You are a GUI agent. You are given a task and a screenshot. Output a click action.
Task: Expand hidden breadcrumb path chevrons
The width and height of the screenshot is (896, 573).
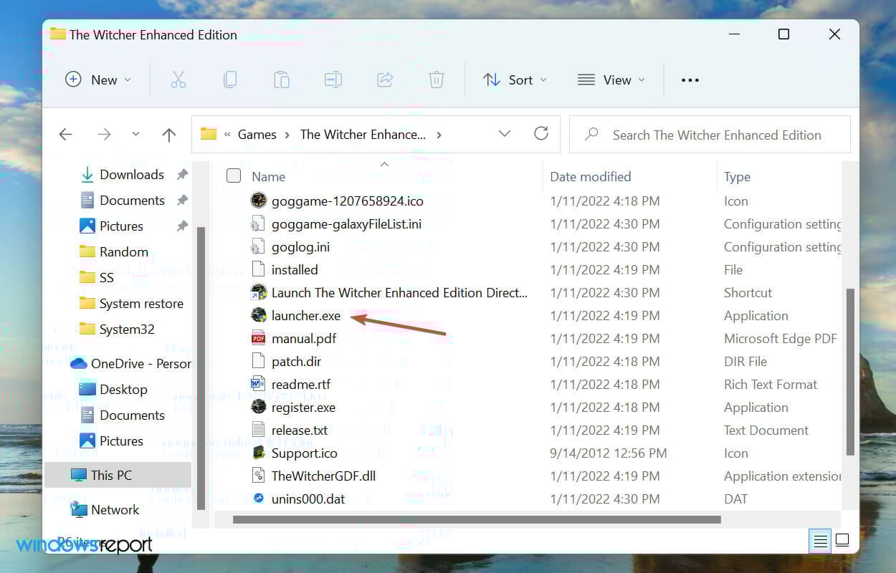click(227, 135)
